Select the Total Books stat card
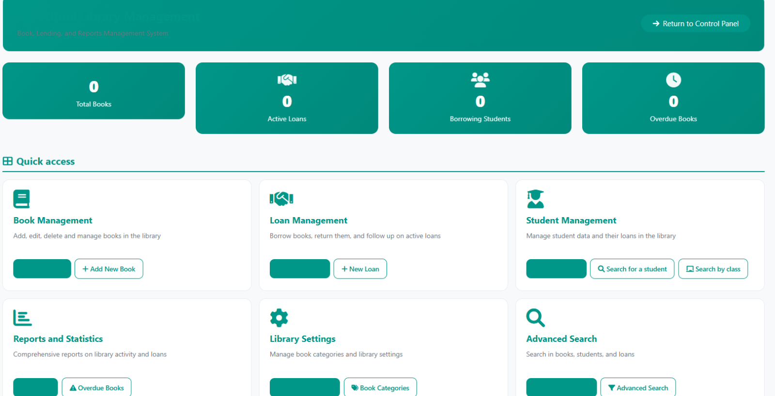This screenshot has width=775, height=396. click(x=93, y=91)
